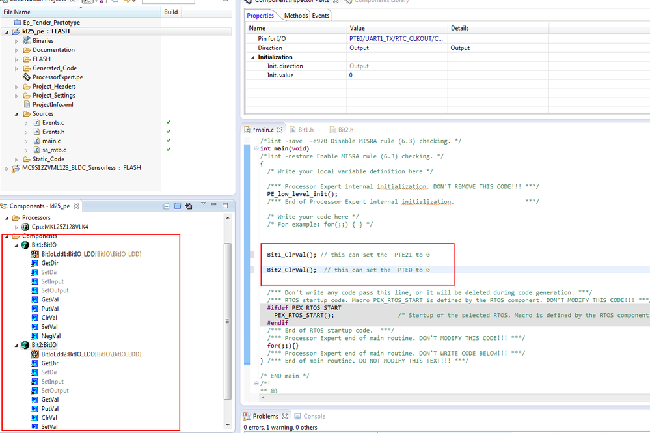The image size is (650, 433).
Task: Click the Details column header
Action: (498, 28)
